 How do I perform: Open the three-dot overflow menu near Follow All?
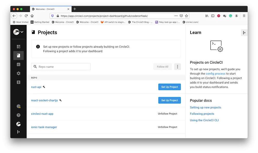(177, 66)
